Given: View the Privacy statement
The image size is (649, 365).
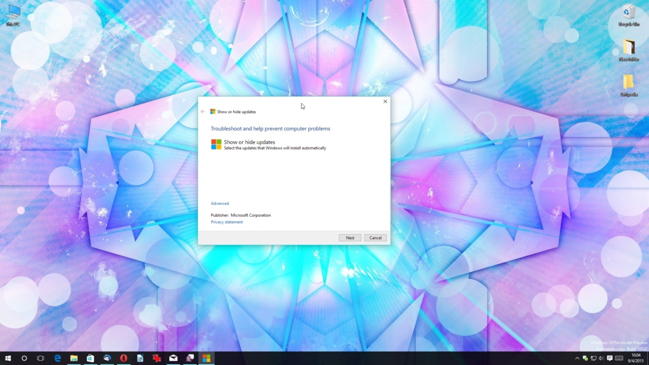Looking at the screenshot, I should coord(226,222).
